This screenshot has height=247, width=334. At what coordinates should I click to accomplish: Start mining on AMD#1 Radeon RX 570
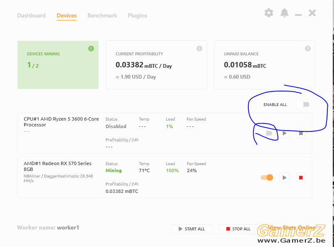coord(285,178)
